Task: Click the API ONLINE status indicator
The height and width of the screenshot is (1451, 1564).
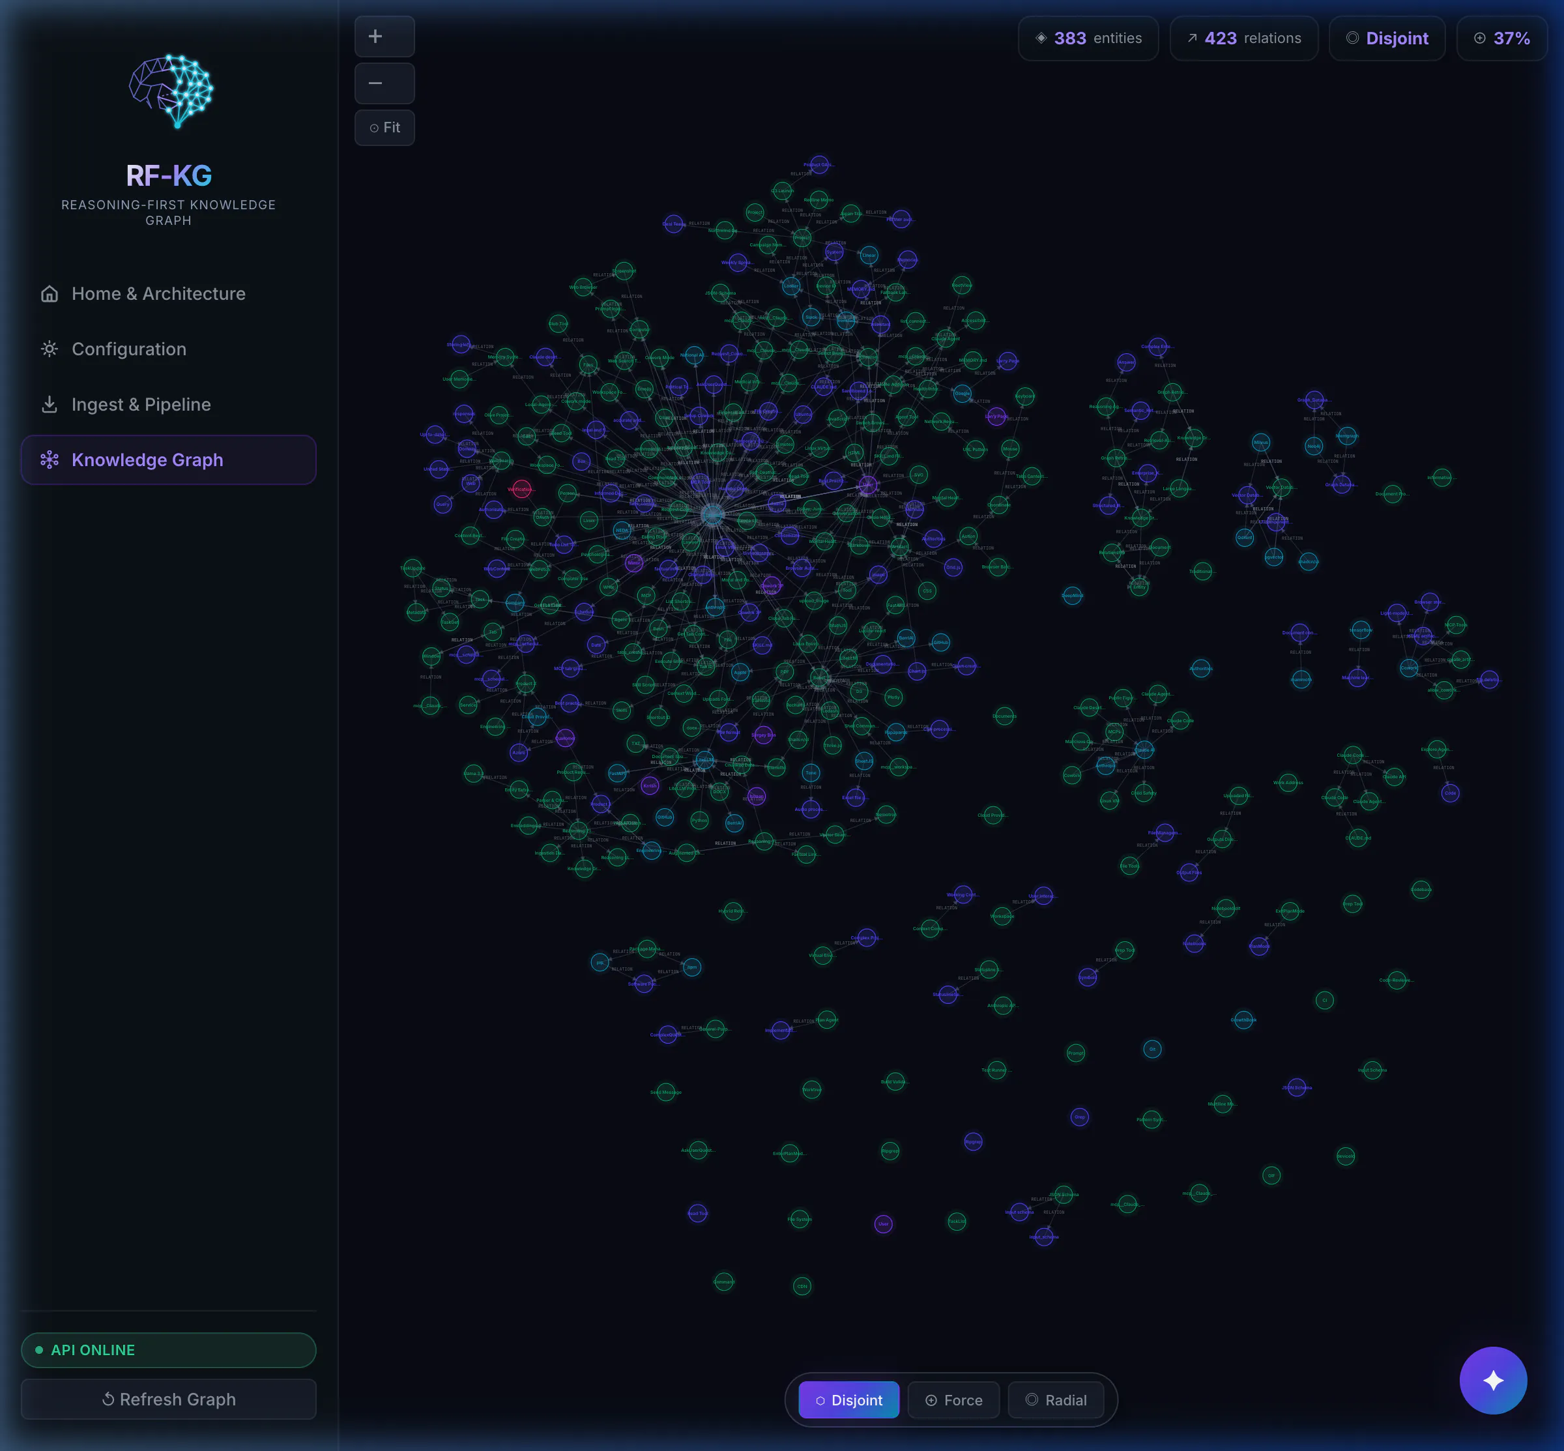Action: coord(169,1350)
